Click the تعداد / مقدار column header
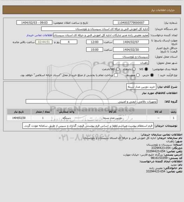 click(43, 112)
